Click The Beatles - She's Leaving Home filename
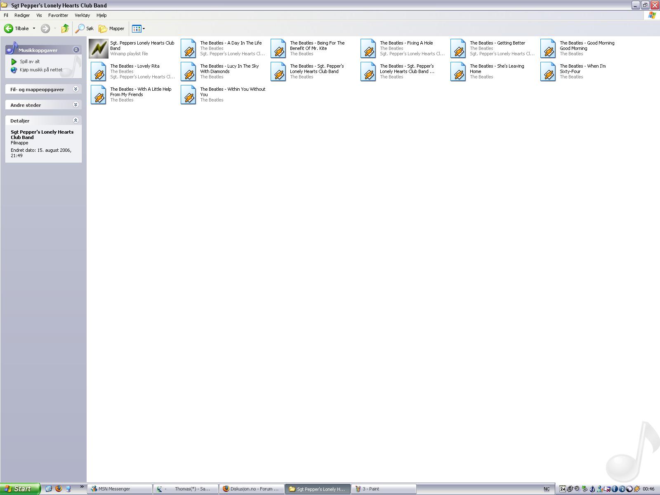The image size is (660, 495). [497, 68]
